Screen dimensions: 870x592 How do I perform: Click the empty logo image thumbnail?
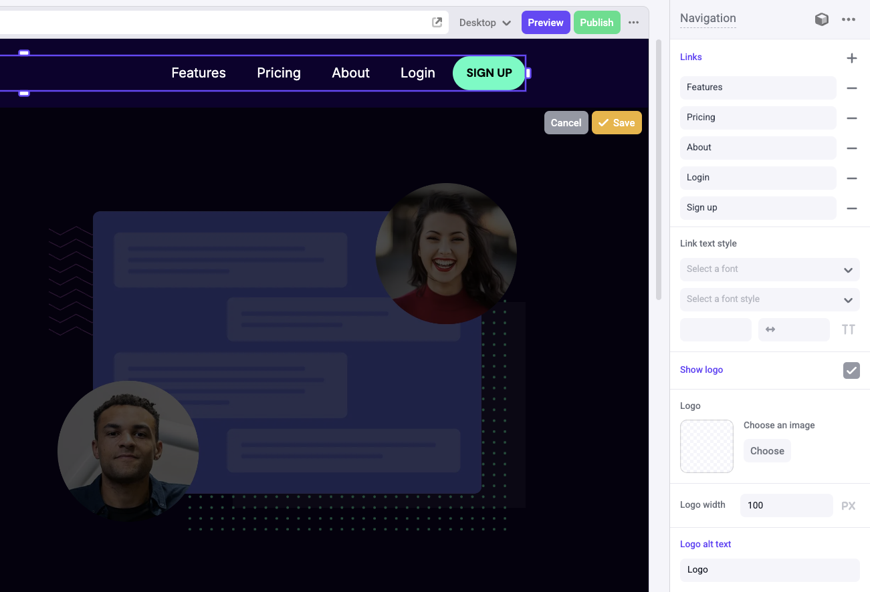(x=707, y=446)
